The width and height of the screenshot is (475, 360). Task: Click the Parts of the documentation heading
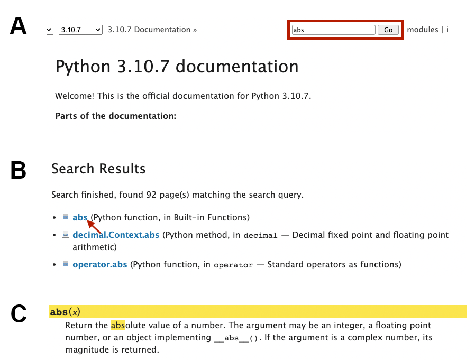pyautogui.click(x=115, y=116)
